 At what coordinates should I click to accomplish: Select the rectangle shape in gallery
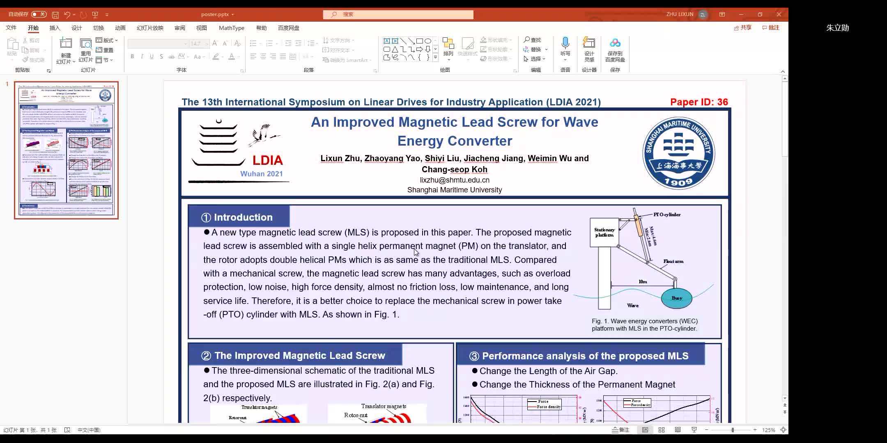pos(419,41)
